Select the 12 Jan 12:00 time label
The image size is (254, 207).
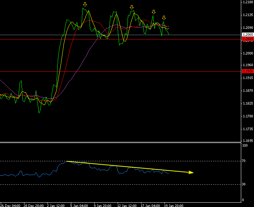pos(127,206)
